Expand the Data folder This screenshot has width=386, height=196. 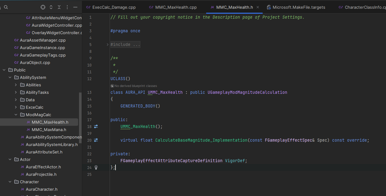(16, 100)
